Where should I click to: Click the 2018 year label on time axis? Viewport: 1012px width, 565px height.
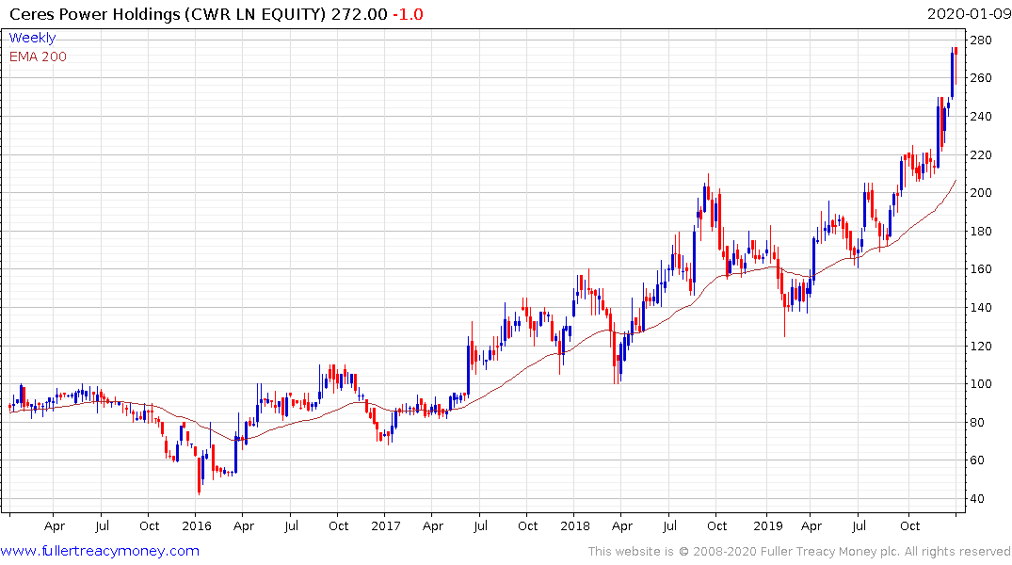[x=574, y=525]
